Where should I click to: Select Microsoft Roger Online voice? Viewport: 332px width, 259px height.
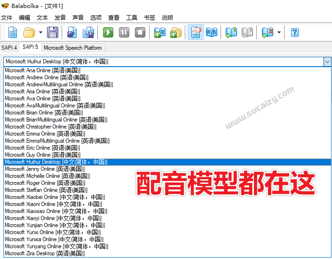(x=167, y=183)
